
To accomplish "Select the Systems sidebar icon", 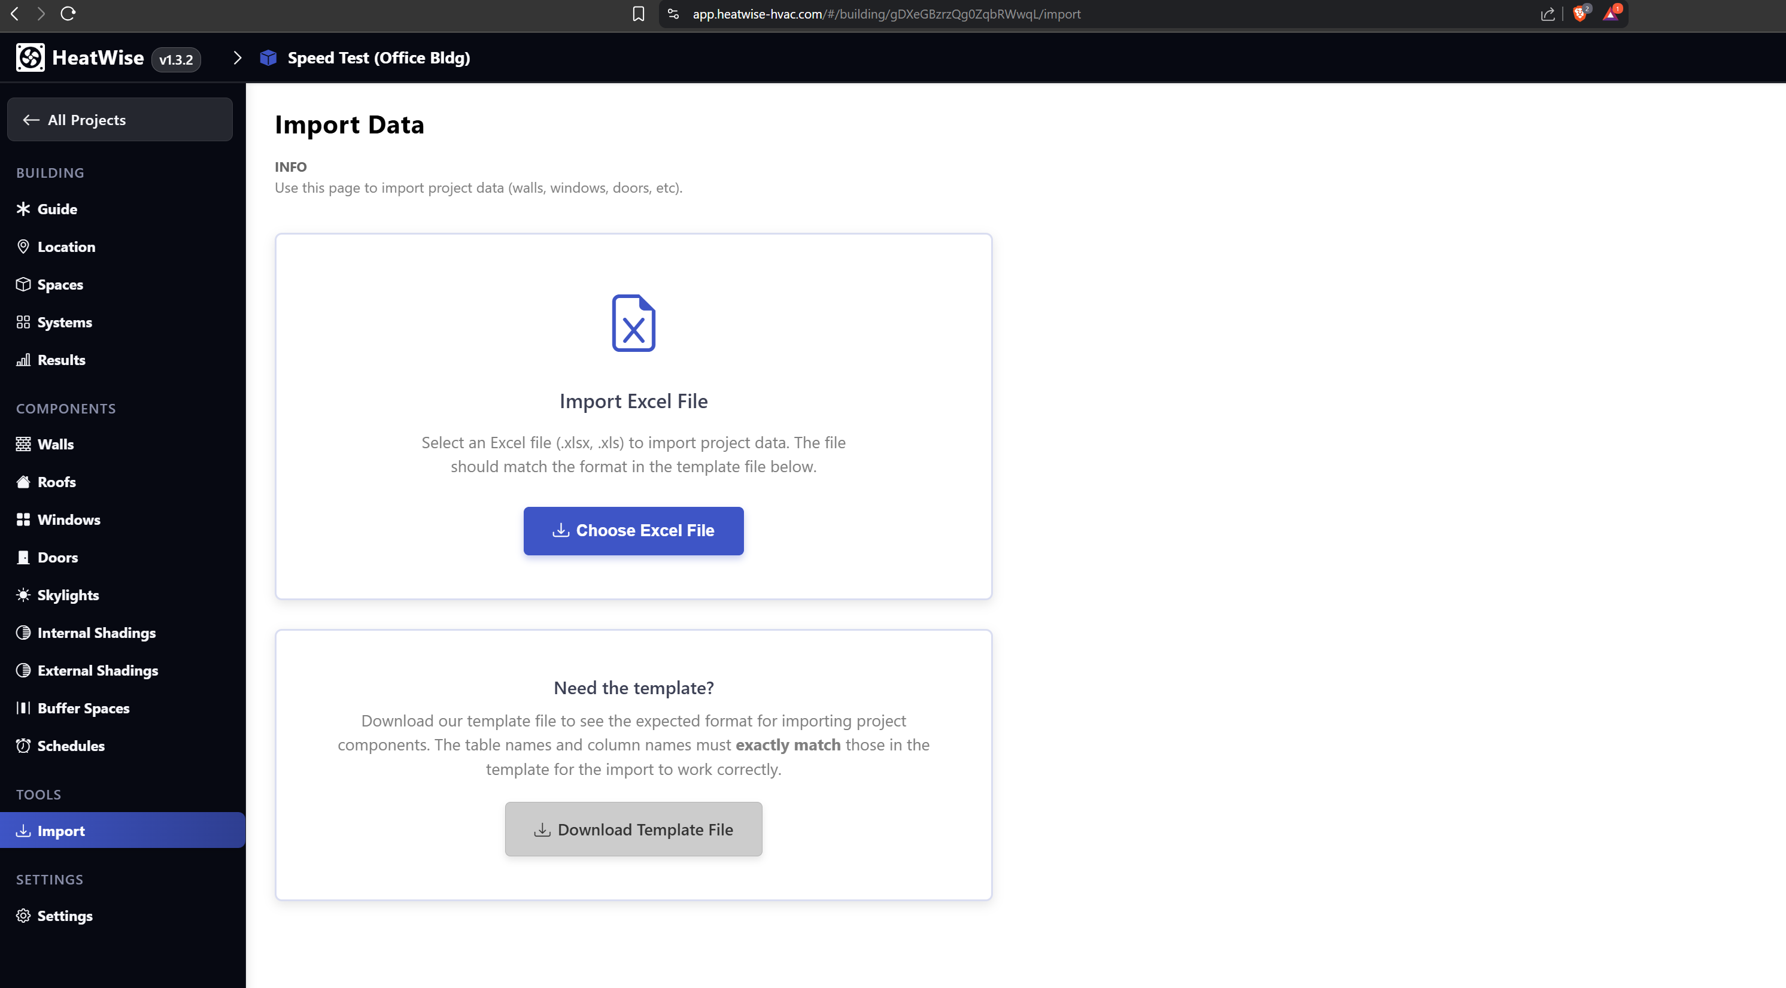I will (x=23, y=322).
